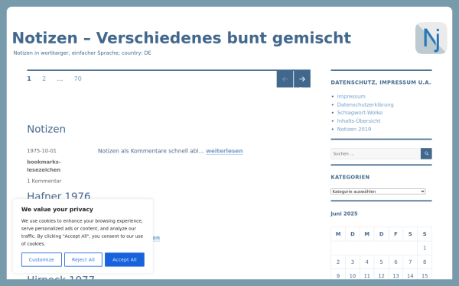Image resolution: width=459 pixels, height=286 pixels.
Task: Go to page 2 in pagination
Action: [x=44, y=79]
